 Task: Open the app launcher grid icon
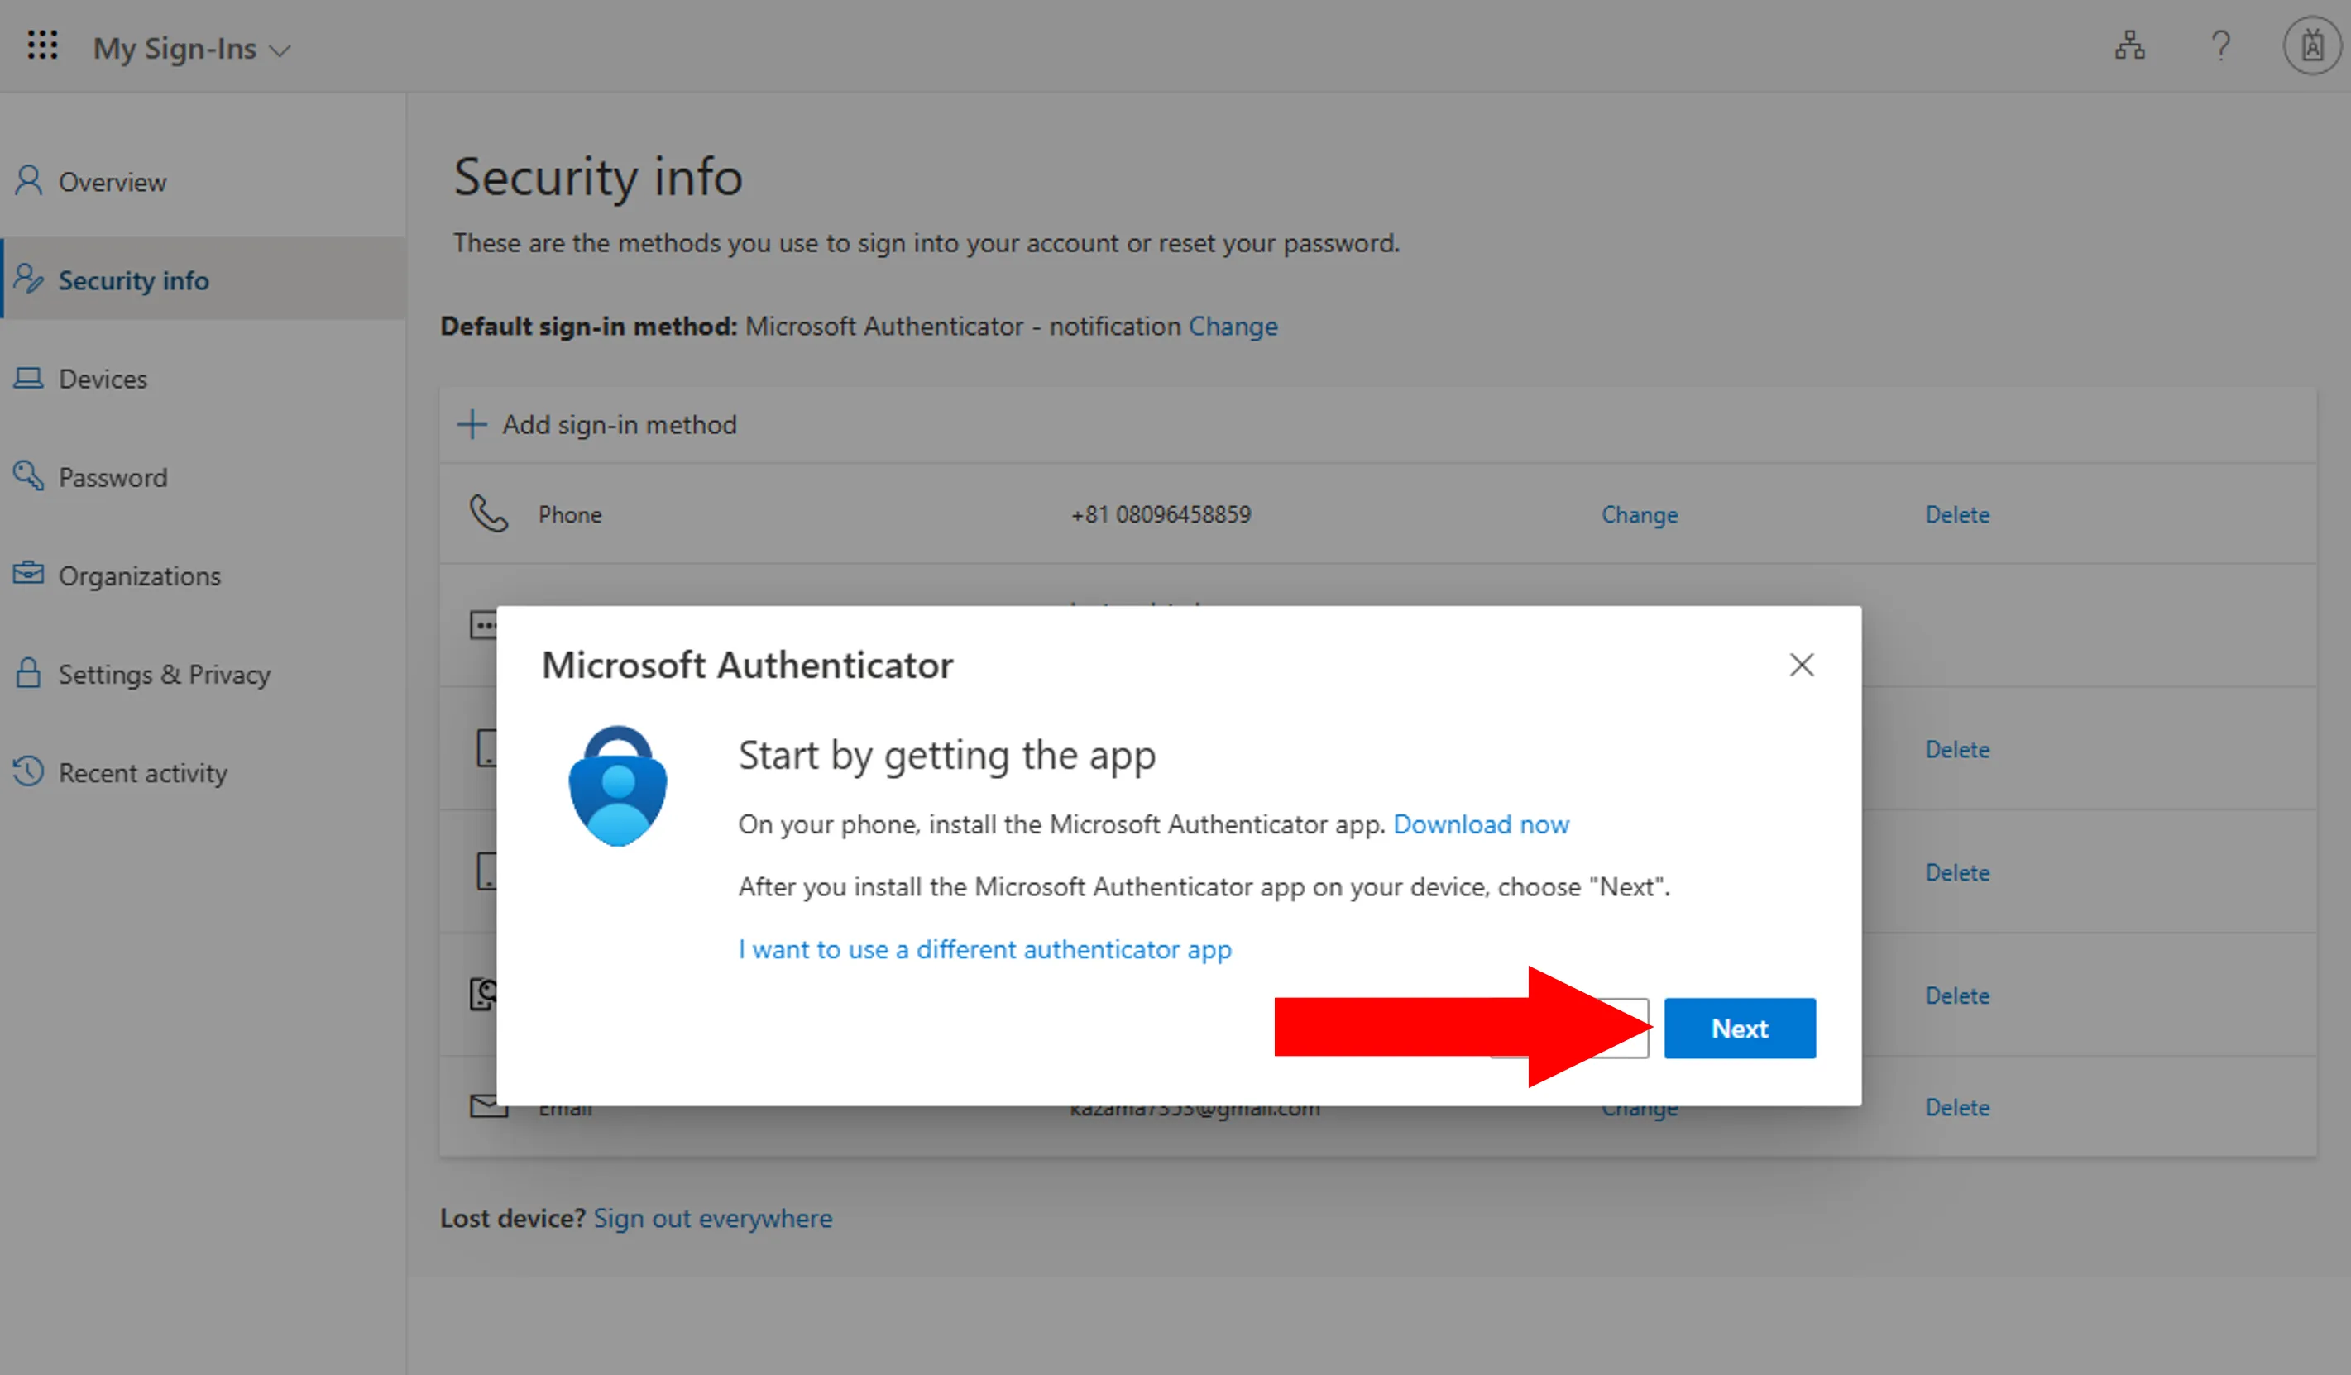pyautogui.click(x=43, y=45)
